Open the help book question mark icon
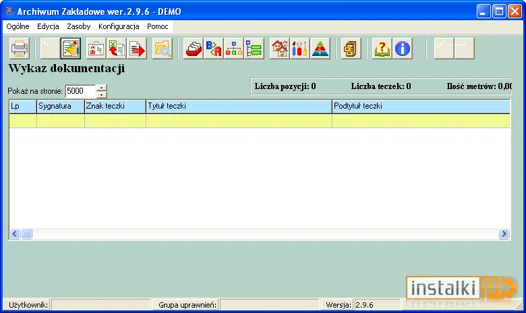 382,49
